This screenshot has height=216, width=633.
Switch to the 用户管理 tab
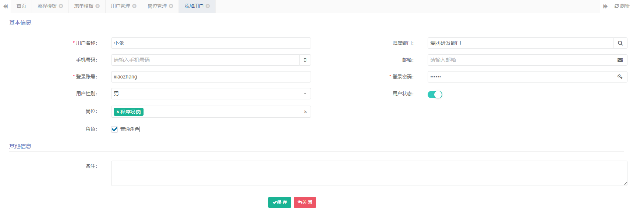pyautogui.click(x=120, y=6)
